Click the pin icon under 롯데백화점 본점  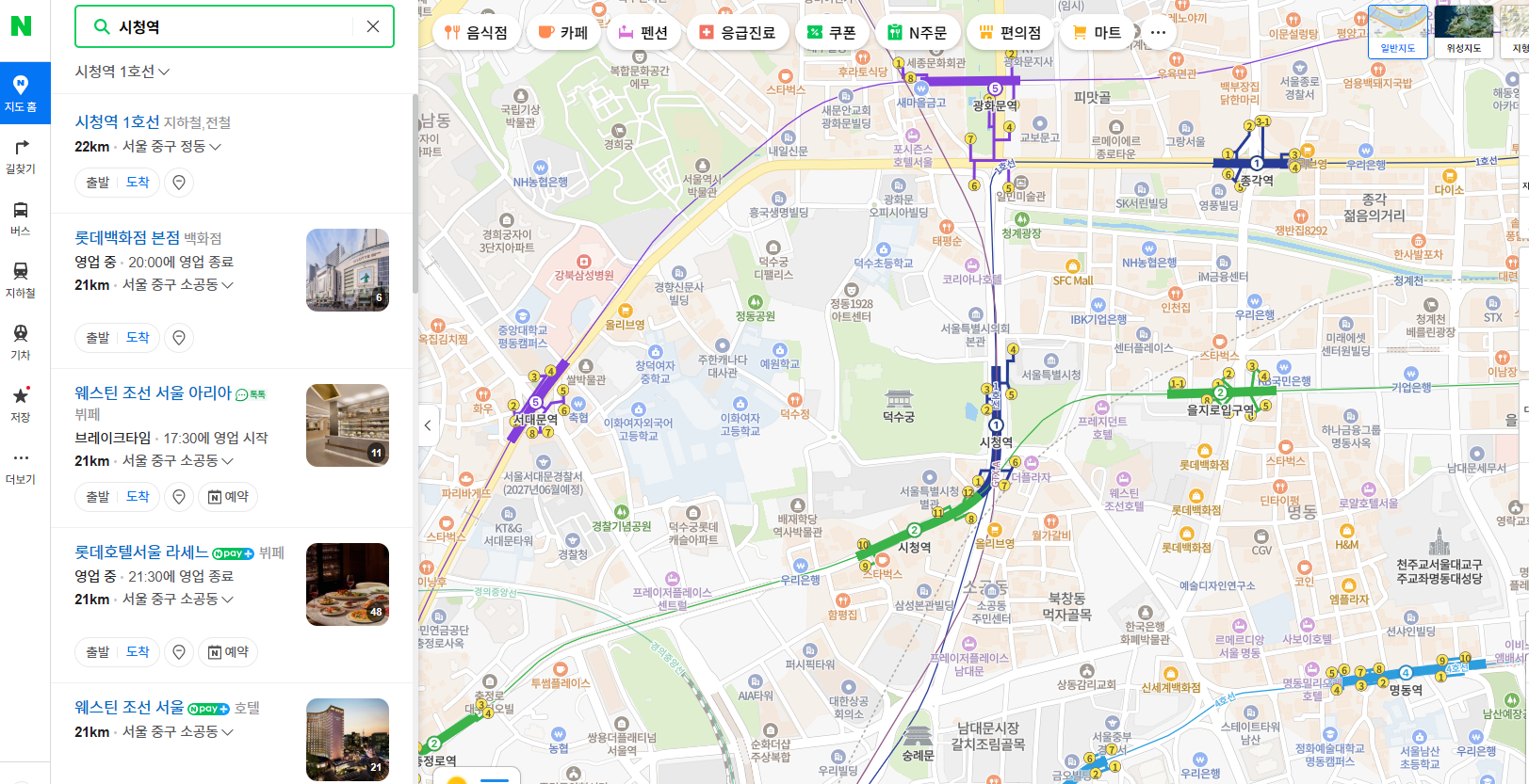pyautogui.click(x=179, y=337)
